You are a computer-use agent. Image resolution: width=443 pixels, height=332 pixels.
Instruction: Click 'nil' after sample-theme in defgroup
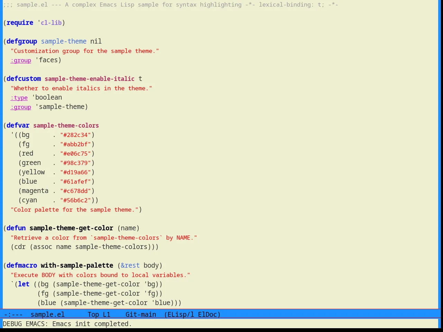point(96,41)
